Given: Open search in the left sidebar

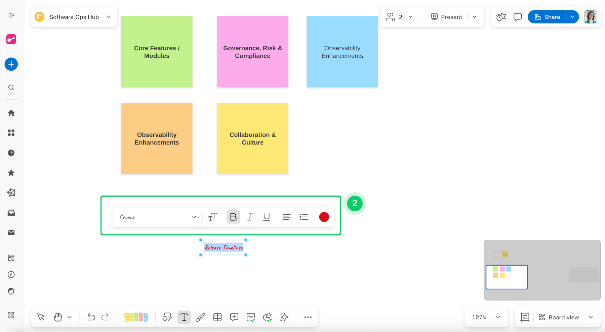Looking at the screenshot, I should coord(11,88).
